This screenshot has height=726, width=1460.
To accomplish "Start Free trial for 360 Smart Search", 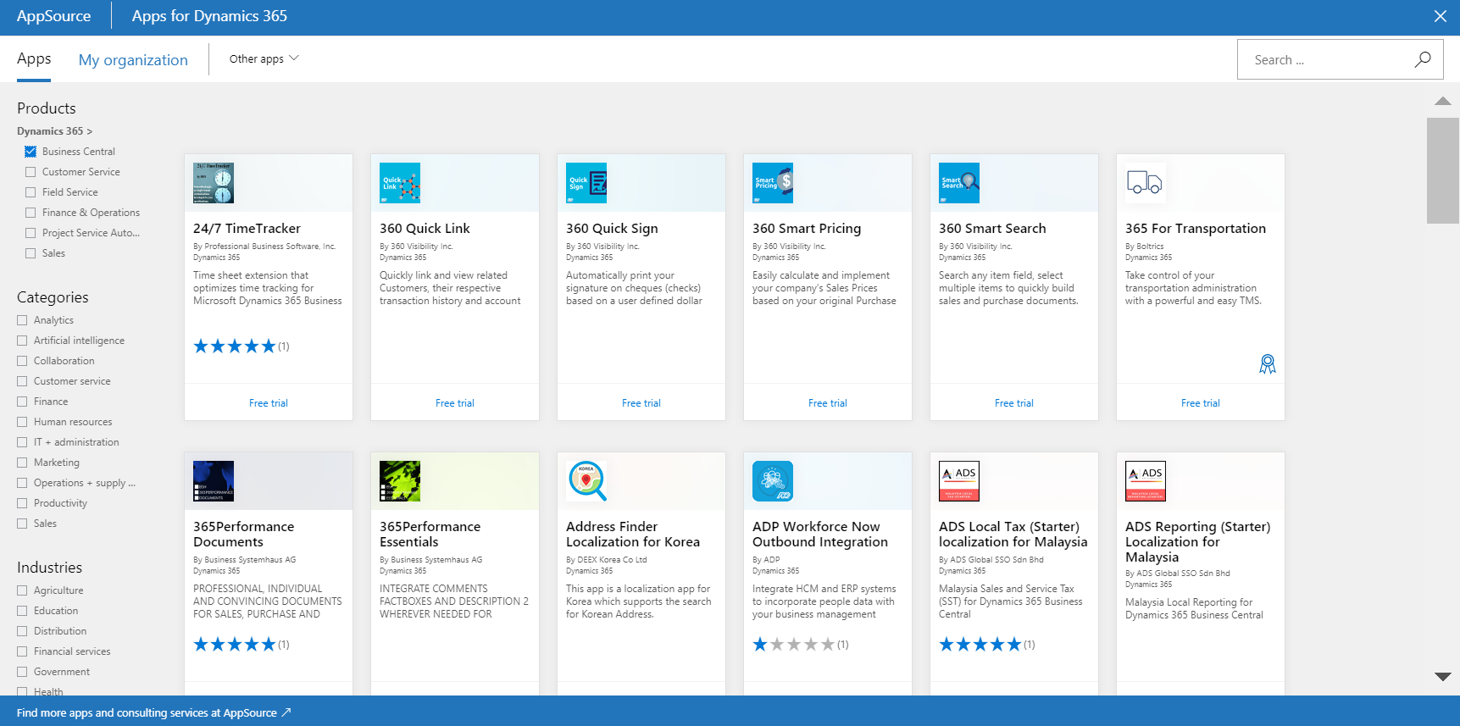I will click(1014, 403).
